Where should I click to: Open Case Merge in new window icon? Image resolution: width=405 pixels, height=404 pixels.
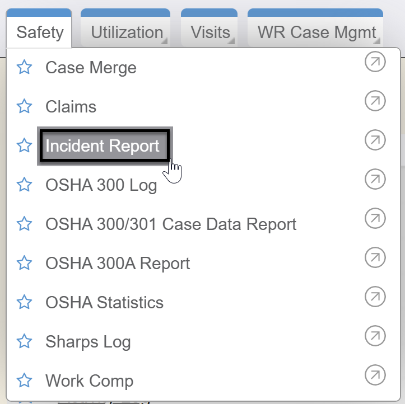coord(375,62)
